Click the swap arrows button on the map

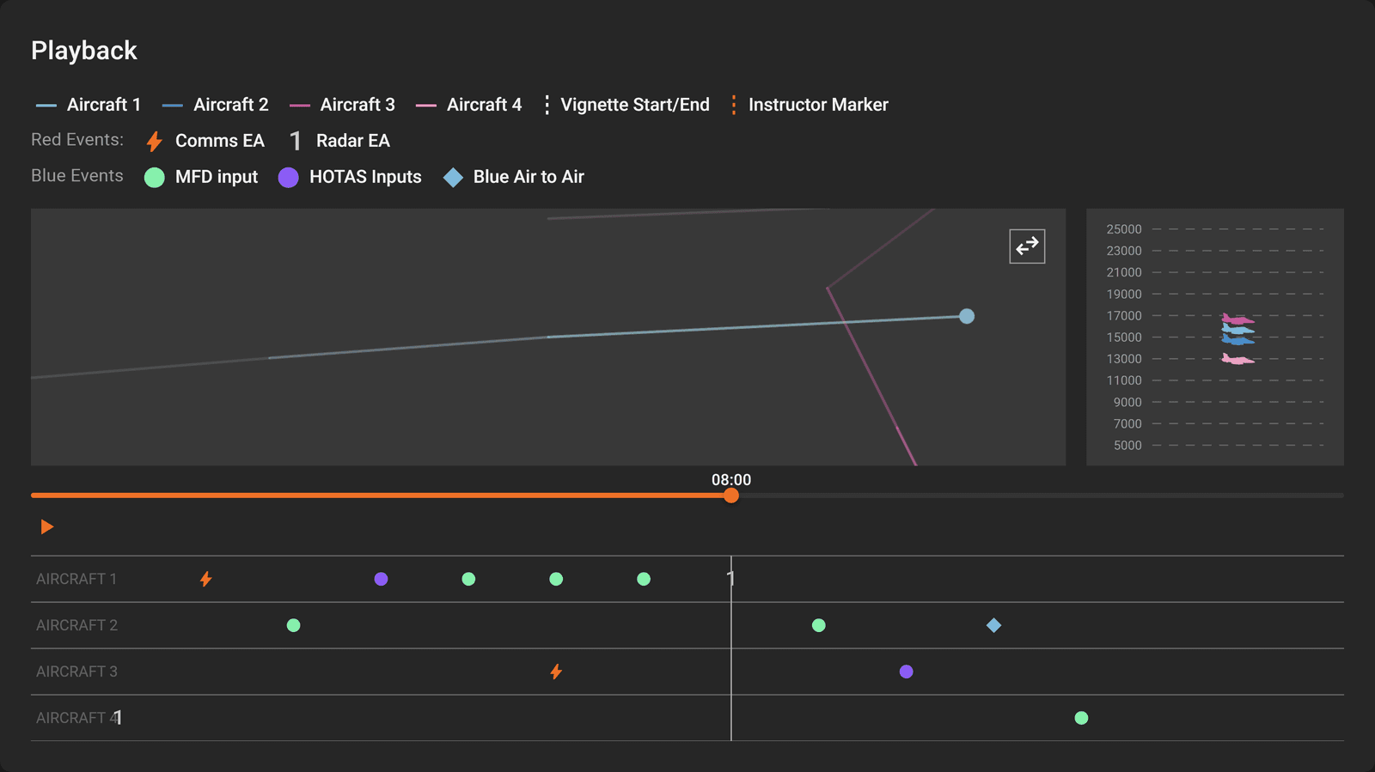tap(1027, 246)
